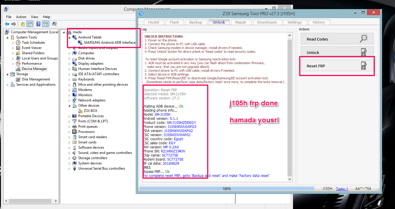Expand the Services and Applications node

(x=8, y=85)
